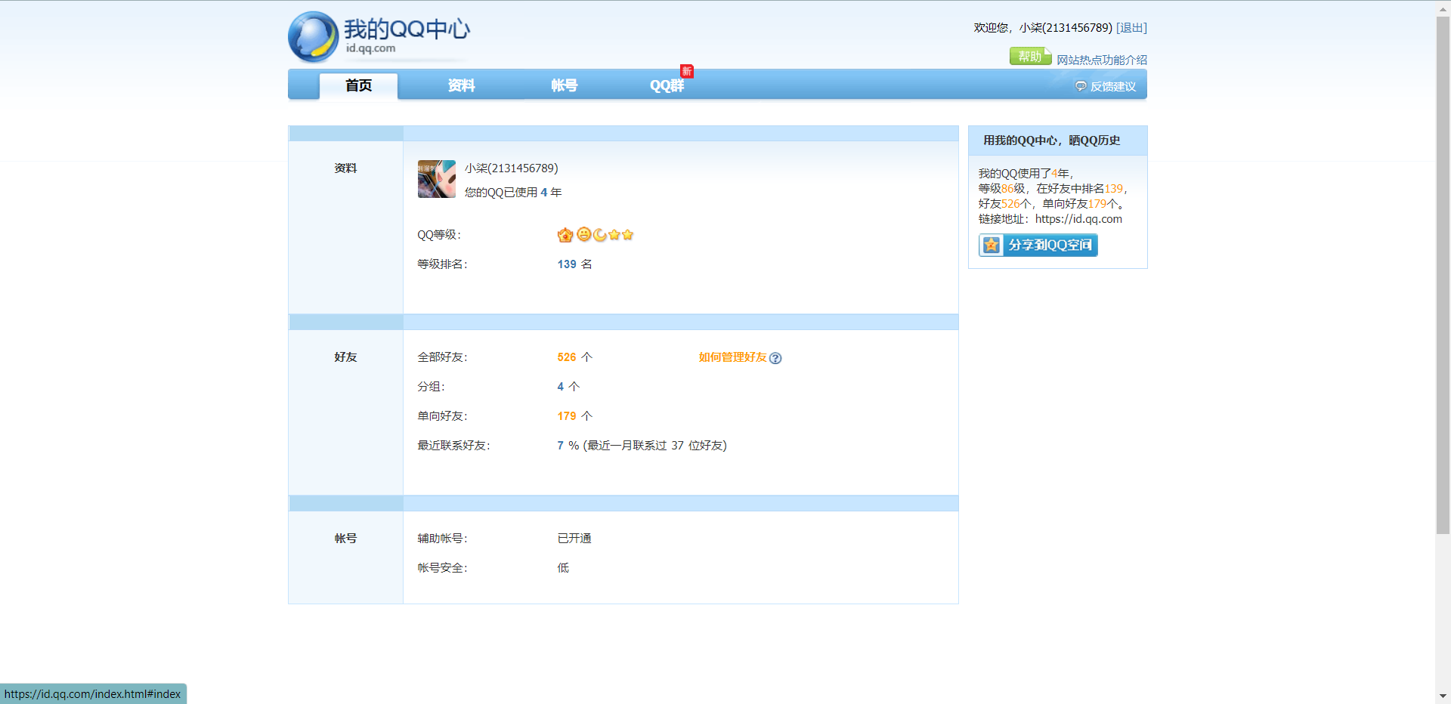Image resolution: width=1451 pixels, height=704 pixels.
Task: Open the 首页 tab
Action: [358, 85]
